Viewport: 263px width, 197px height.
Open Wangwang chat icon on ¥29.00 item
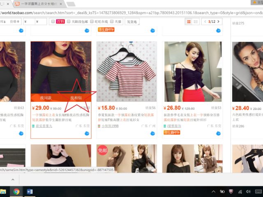pos(87,133)
